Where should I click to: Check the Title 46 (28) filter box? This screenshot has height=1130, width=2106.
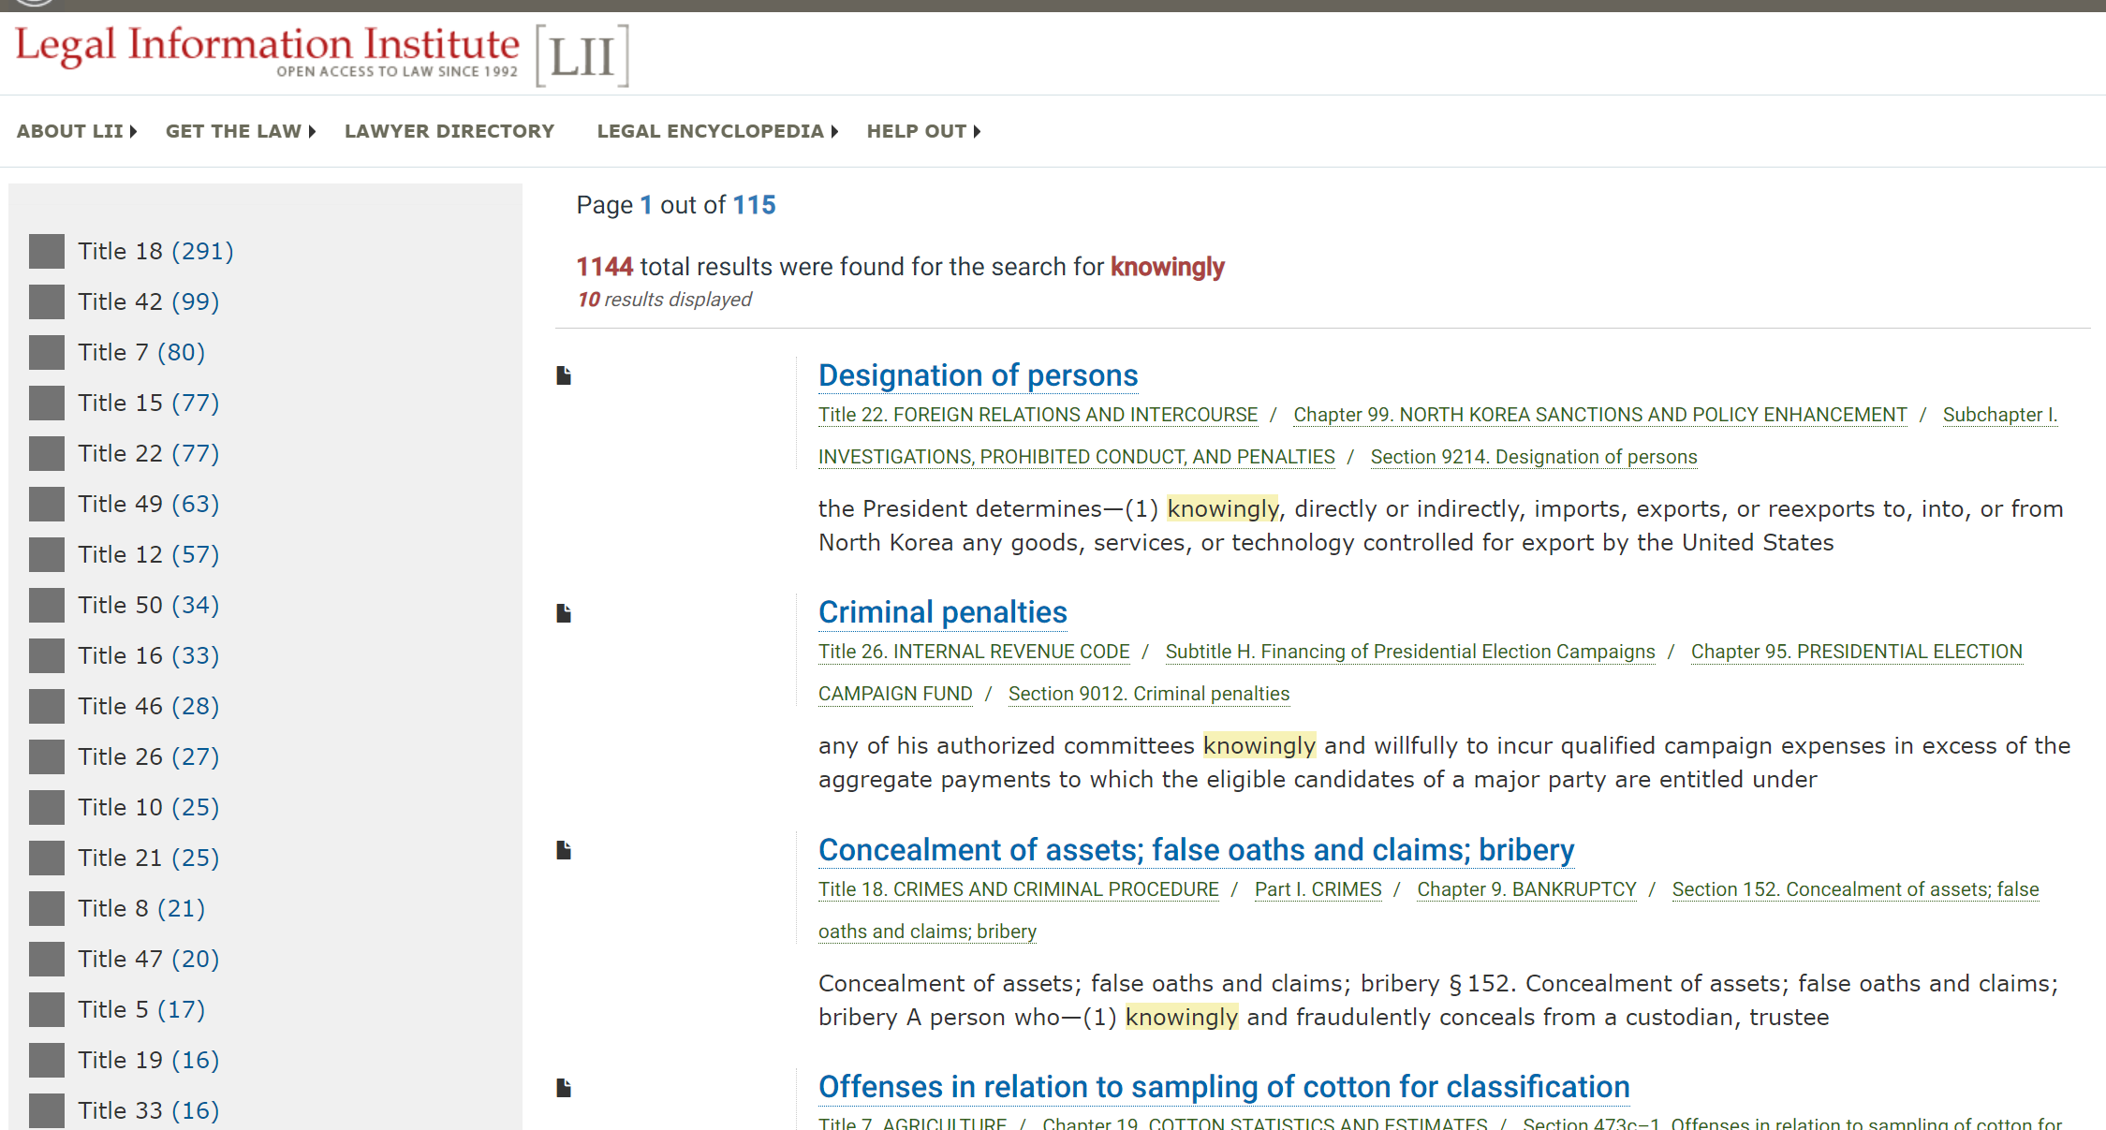pos(47,706)
